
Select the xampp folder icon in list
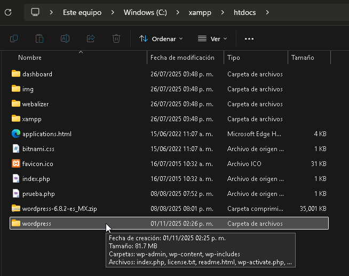pyautogui.click(x=16, y=119)
